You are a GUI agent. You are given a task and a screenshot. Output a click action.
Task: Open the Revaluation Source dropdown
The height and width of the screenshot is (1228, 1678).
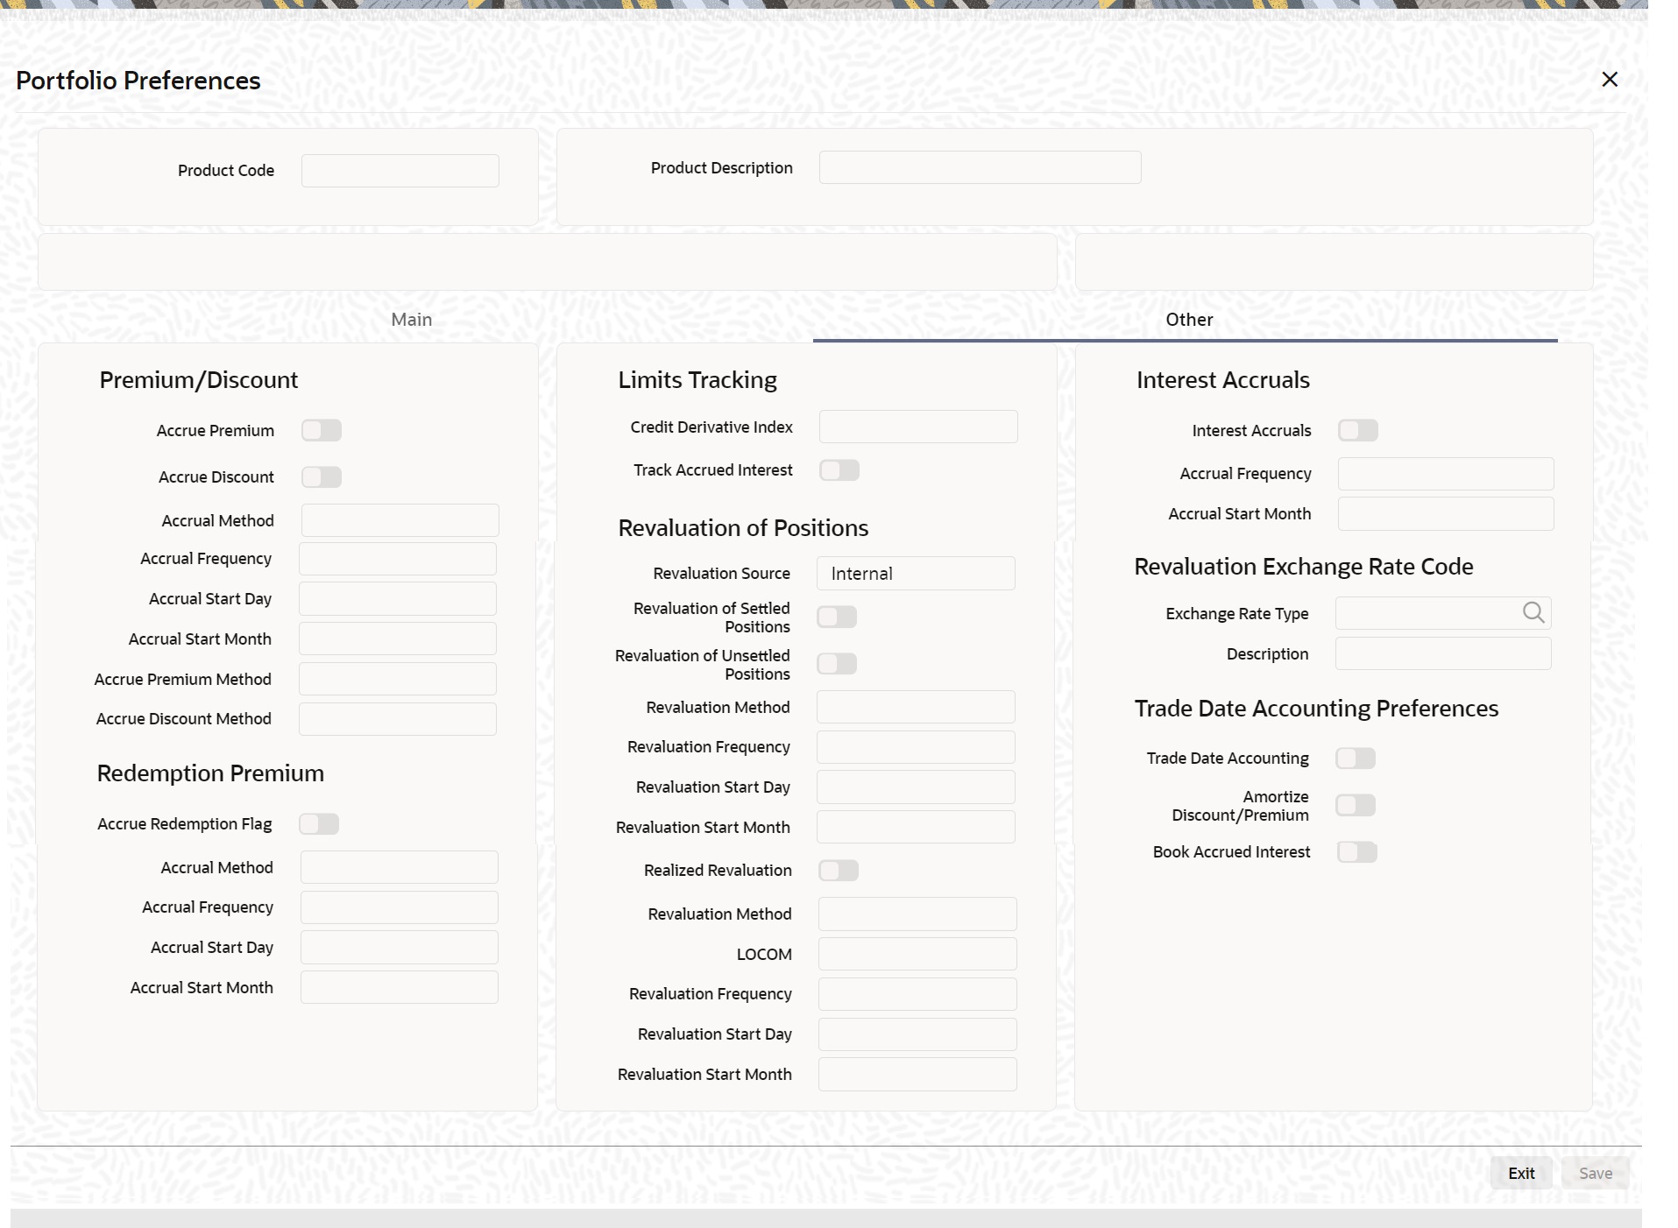point(916,573)
